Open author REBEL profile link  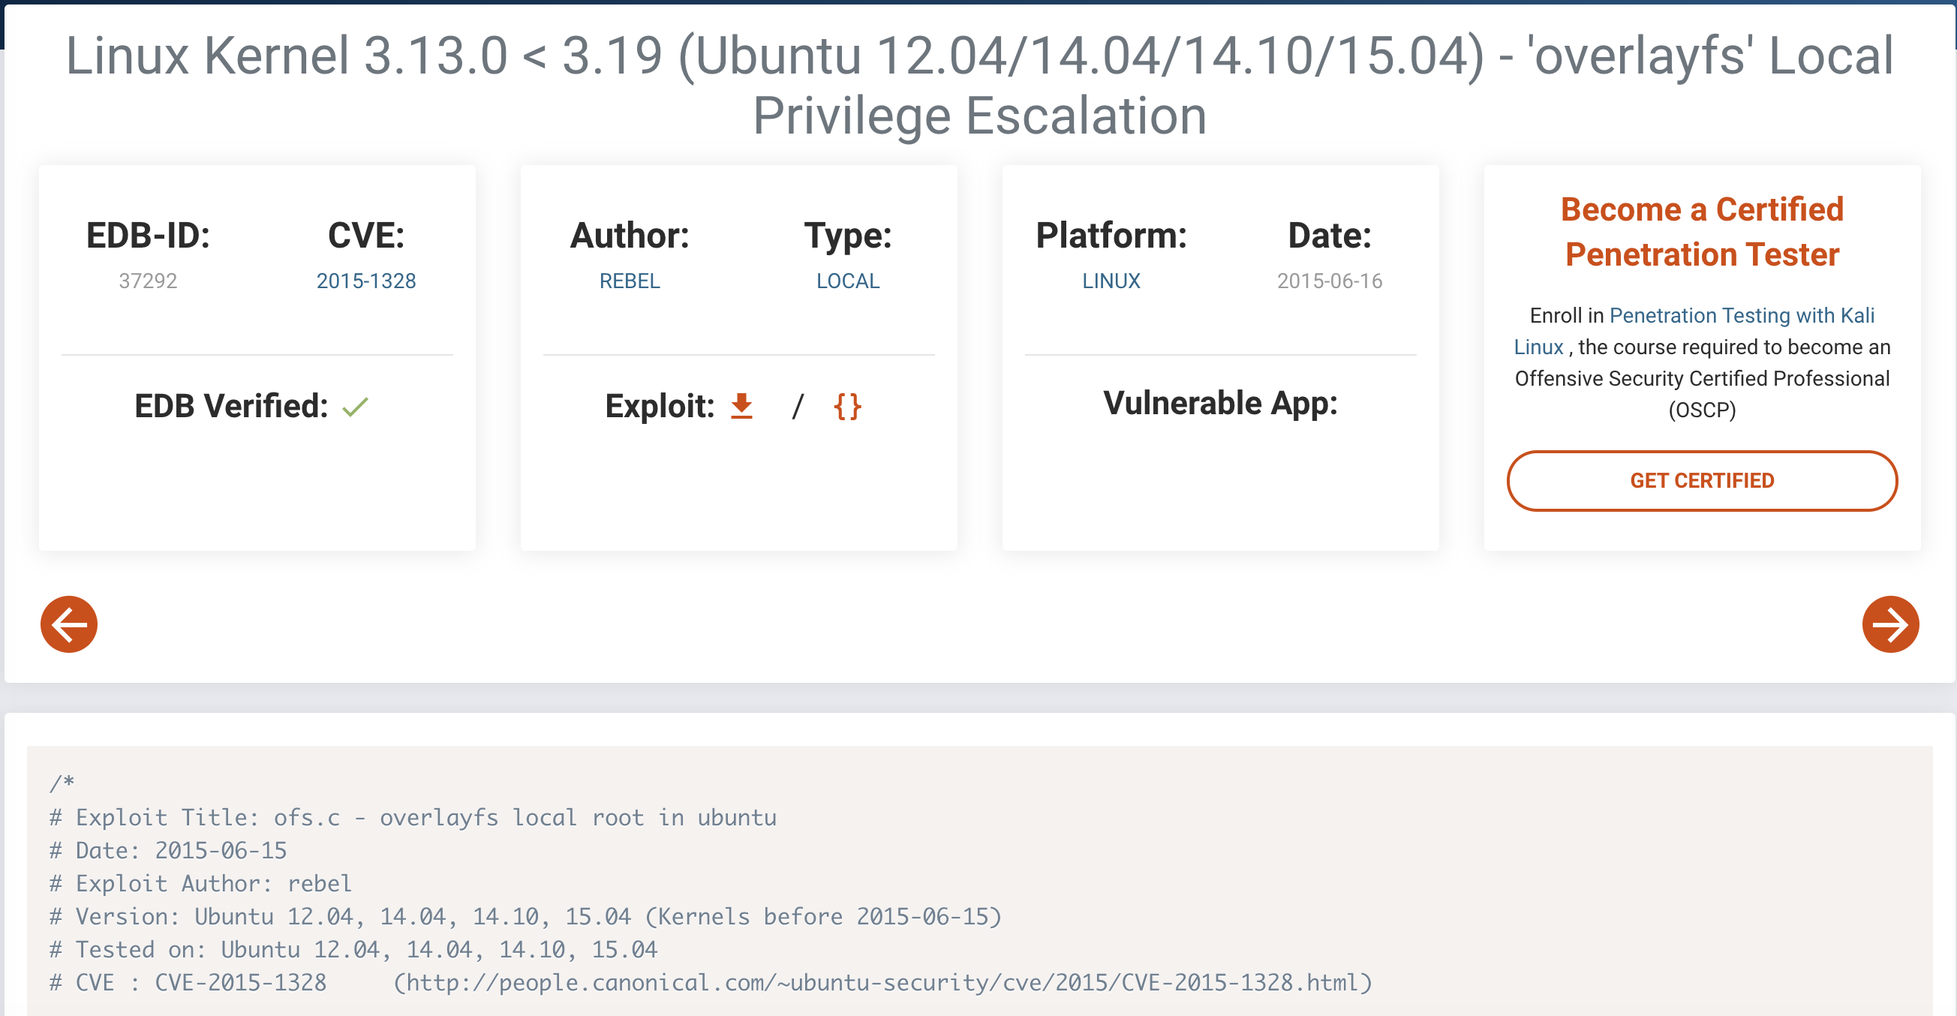coord(630,281)
